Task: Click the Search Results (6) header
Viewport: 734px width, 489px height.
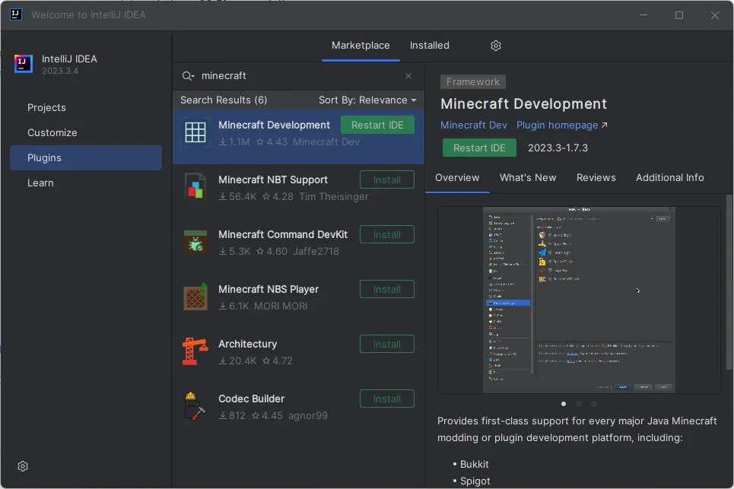Action: click(224, 100)
